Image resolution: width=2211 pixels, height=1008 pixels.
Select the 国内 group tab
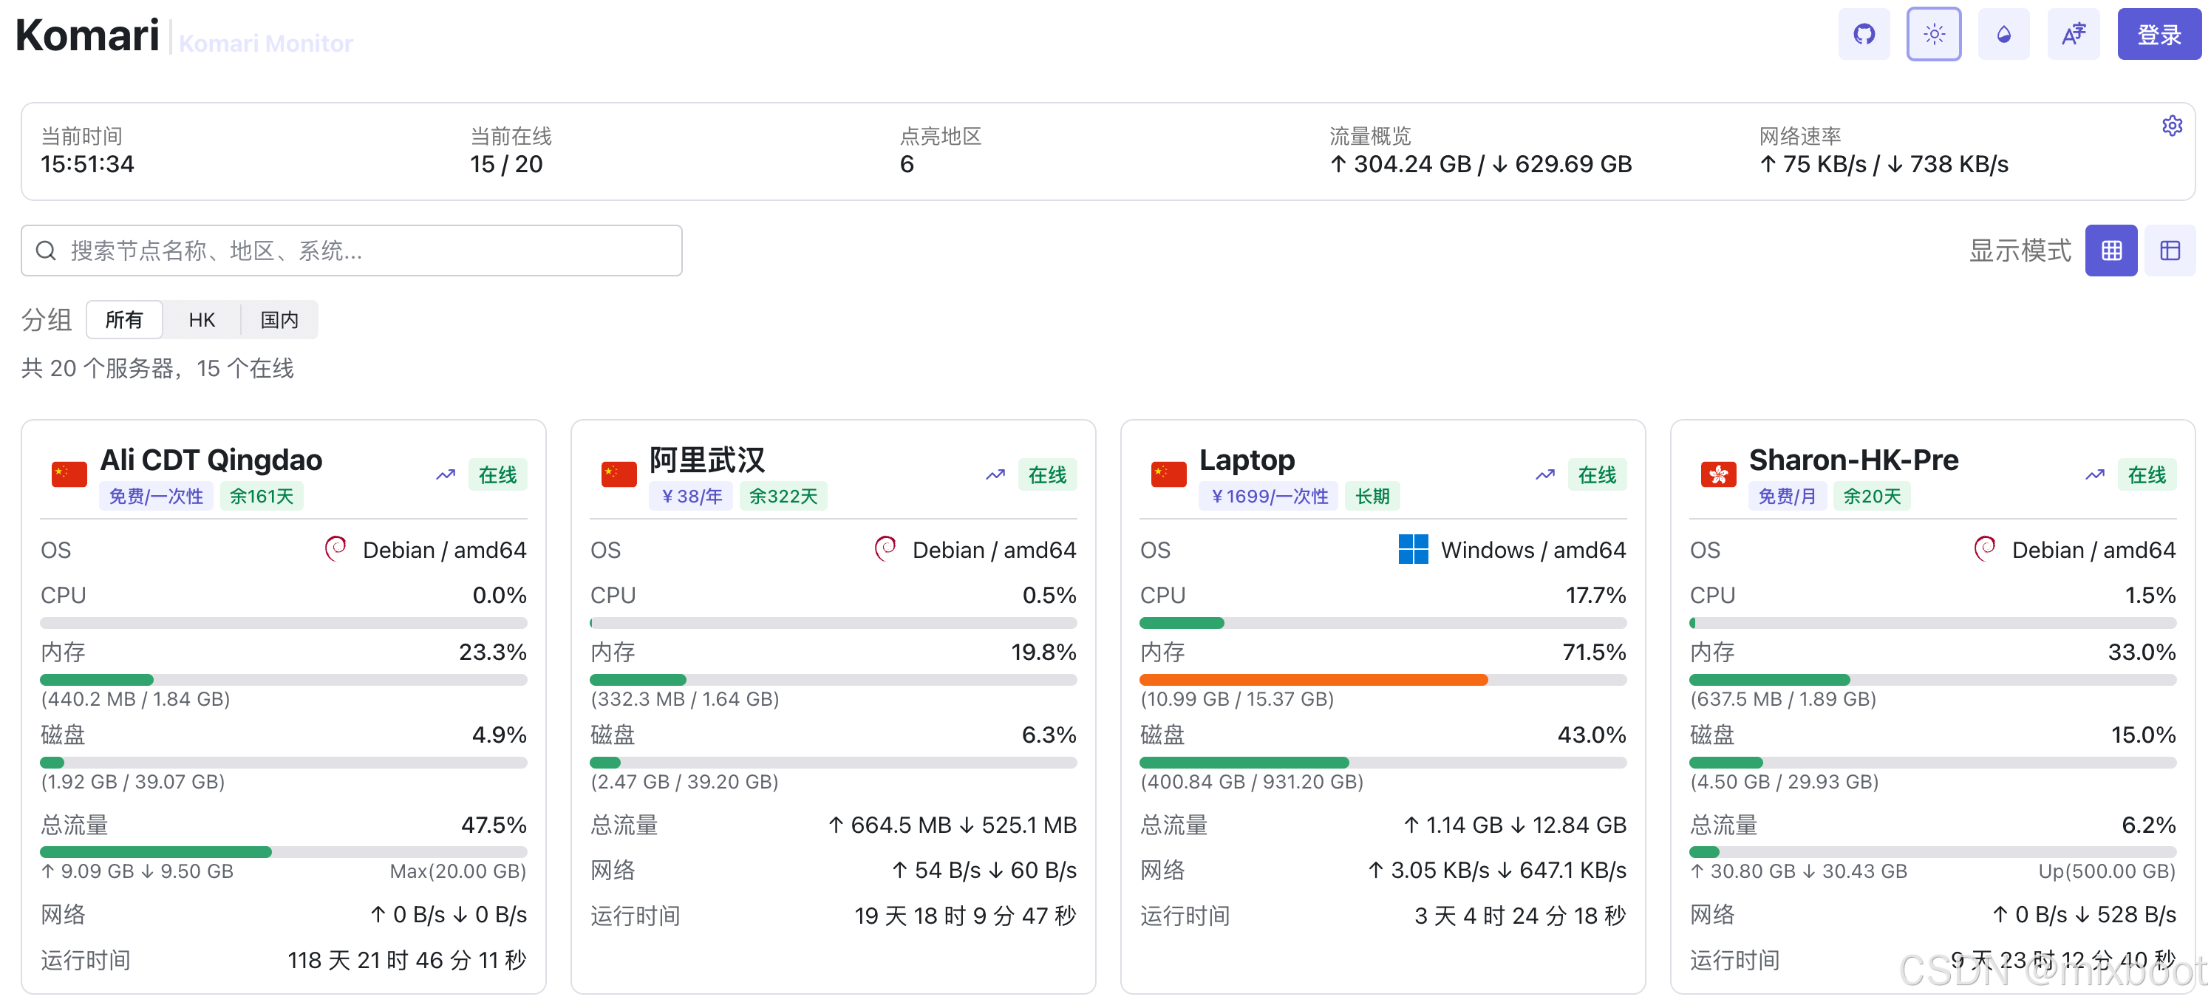pyautogui.click(x=280, y=320)
